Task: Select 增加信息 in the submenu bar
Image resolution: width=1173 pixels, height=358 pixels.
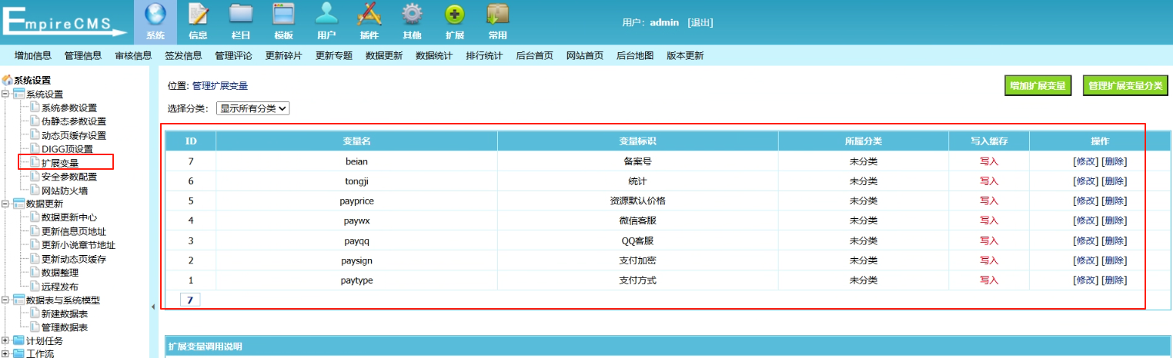Action: (33, 55)
